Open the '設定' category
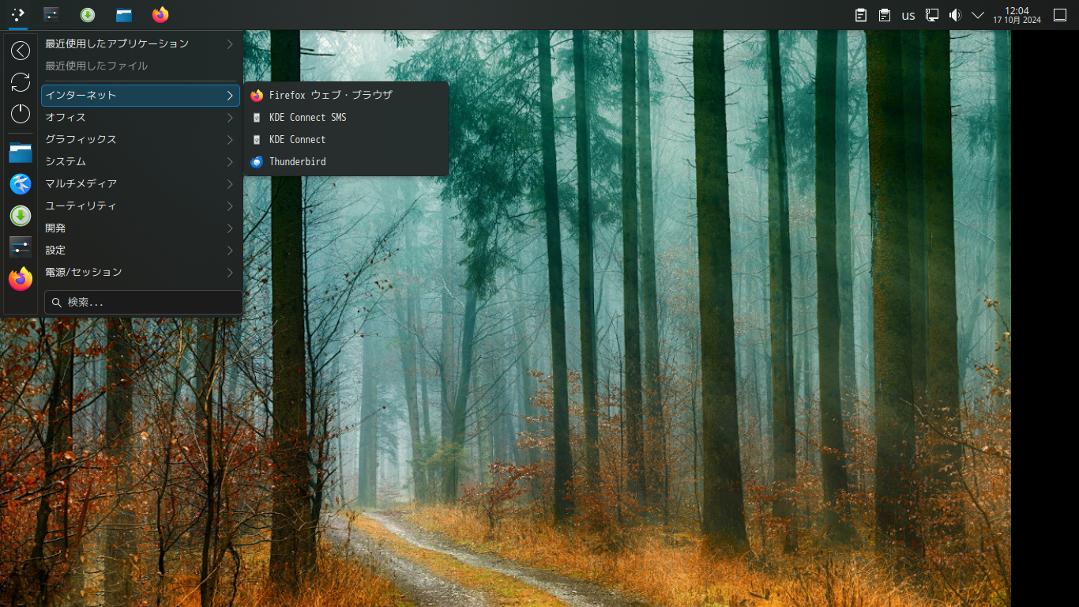The height and width of the screenshot is (607, 1079). [141, 250]
